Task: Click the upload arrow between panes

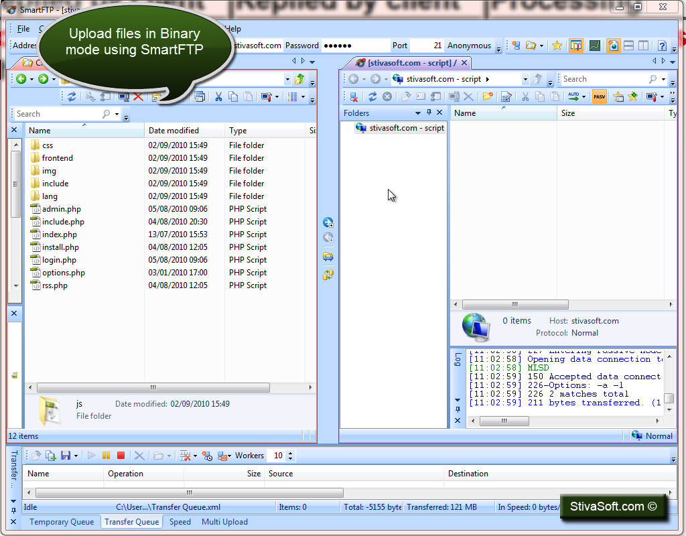Action: click(328, 222)
